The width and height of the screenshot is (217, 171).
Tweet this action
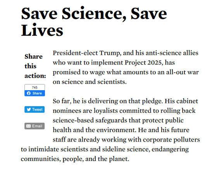34,110
